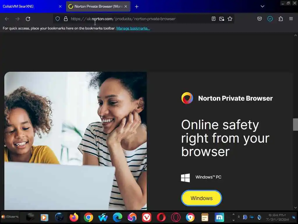Open the Manage bookmarks link
Viewport: 298px width, 224px height.
(x=133, y=28)
